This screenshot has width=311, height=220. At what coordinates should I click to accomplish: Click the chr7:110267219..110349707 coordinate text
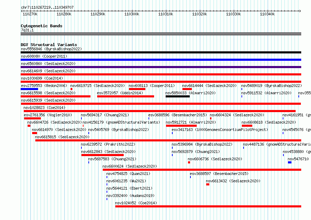click(47, 7)
